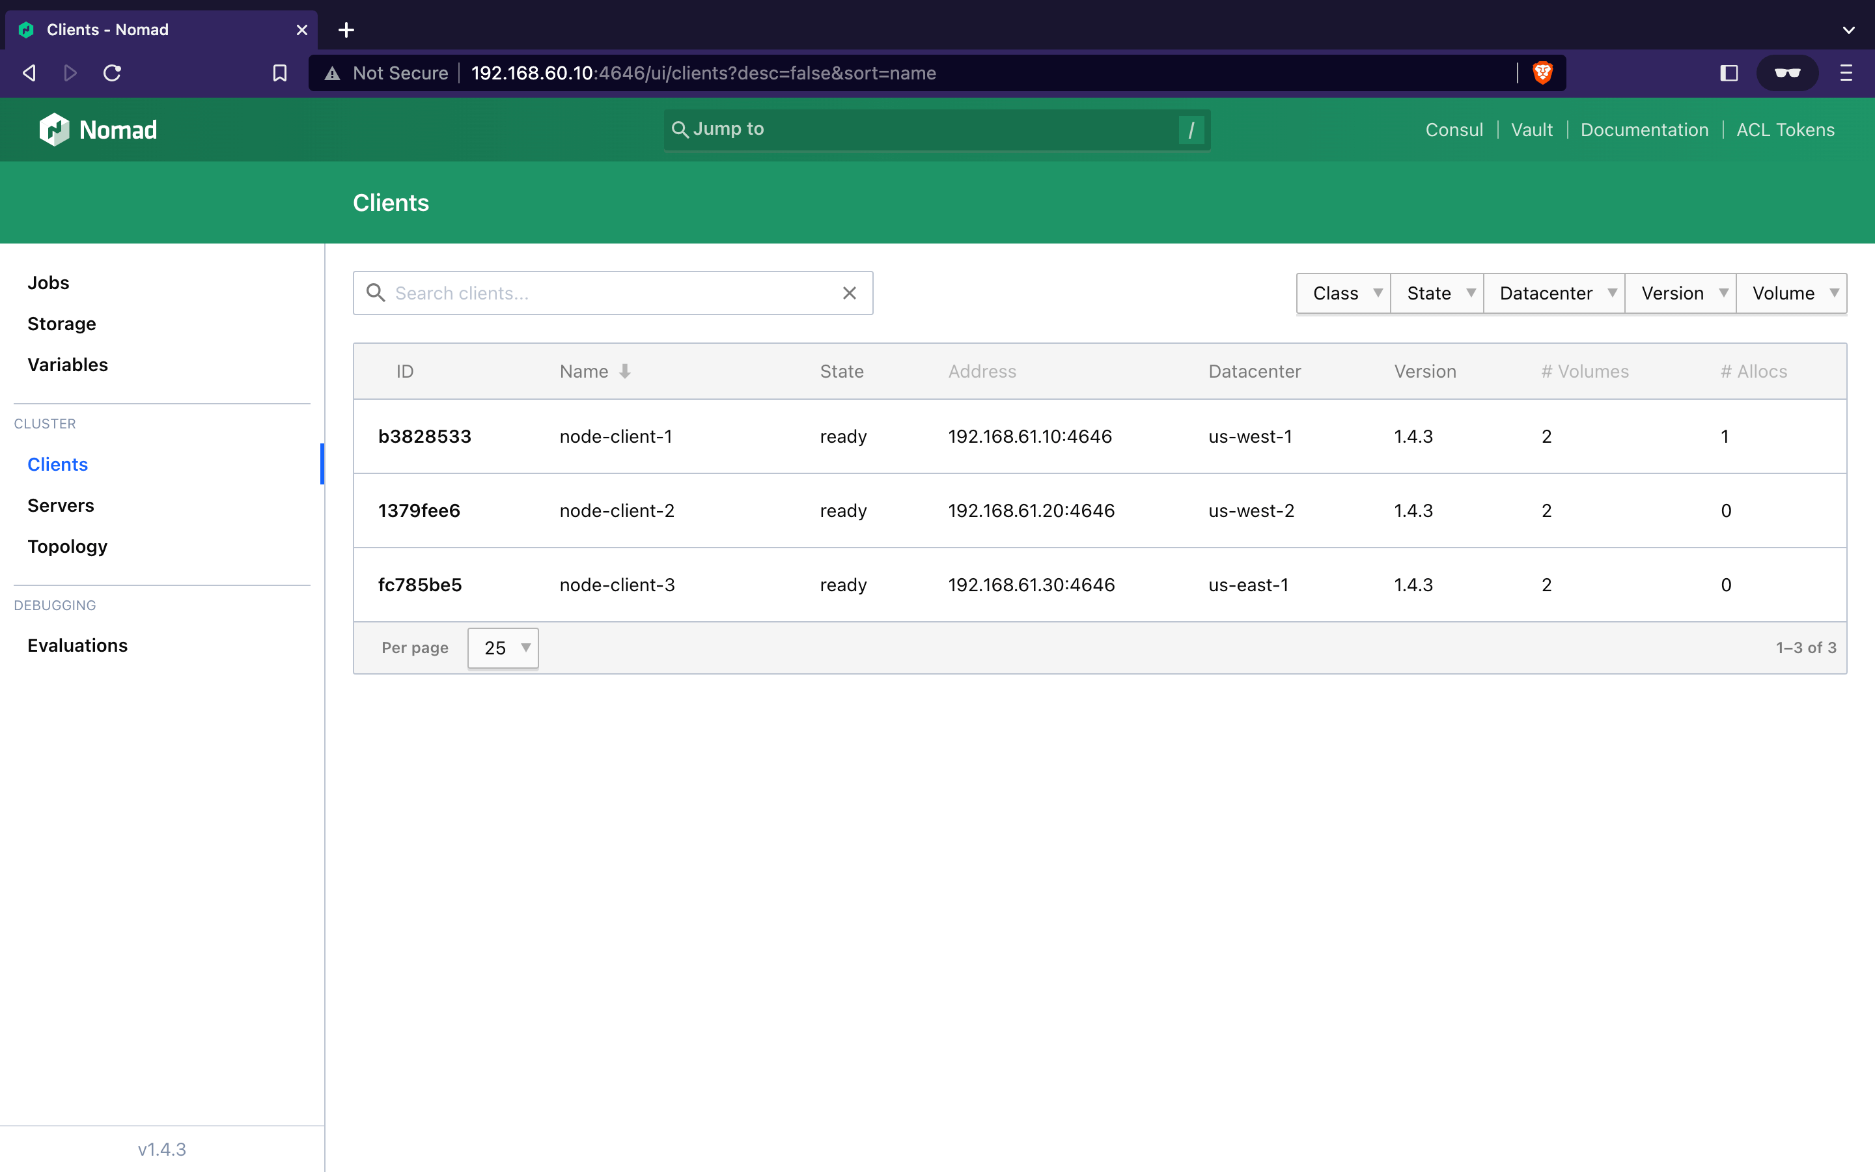This screenshot has height=1172, width=1875.
Task: Click node-client-3 name cell
Action: [617, 585]
